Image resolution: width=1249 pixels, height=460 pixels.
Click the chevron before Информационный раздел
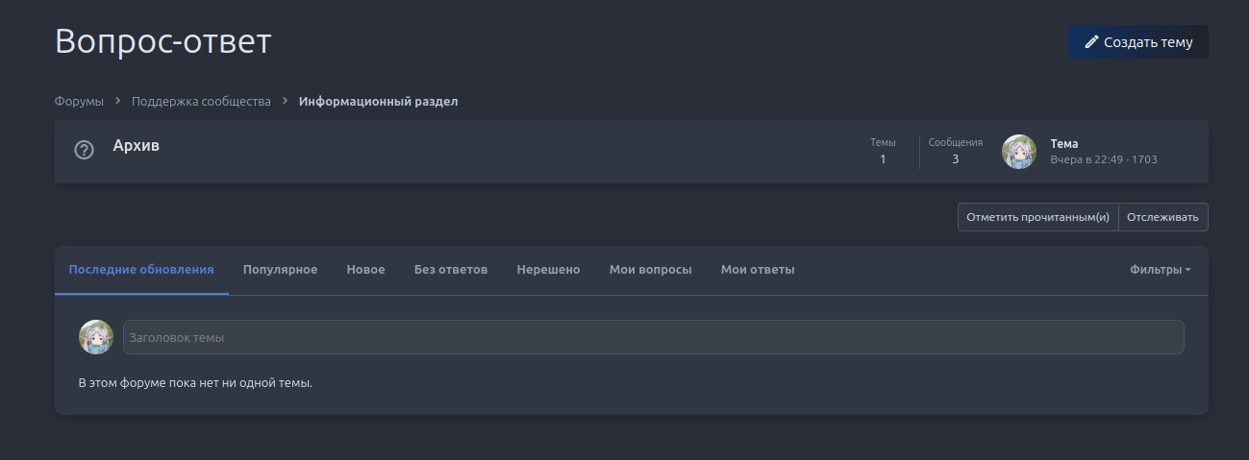[285, 101]
